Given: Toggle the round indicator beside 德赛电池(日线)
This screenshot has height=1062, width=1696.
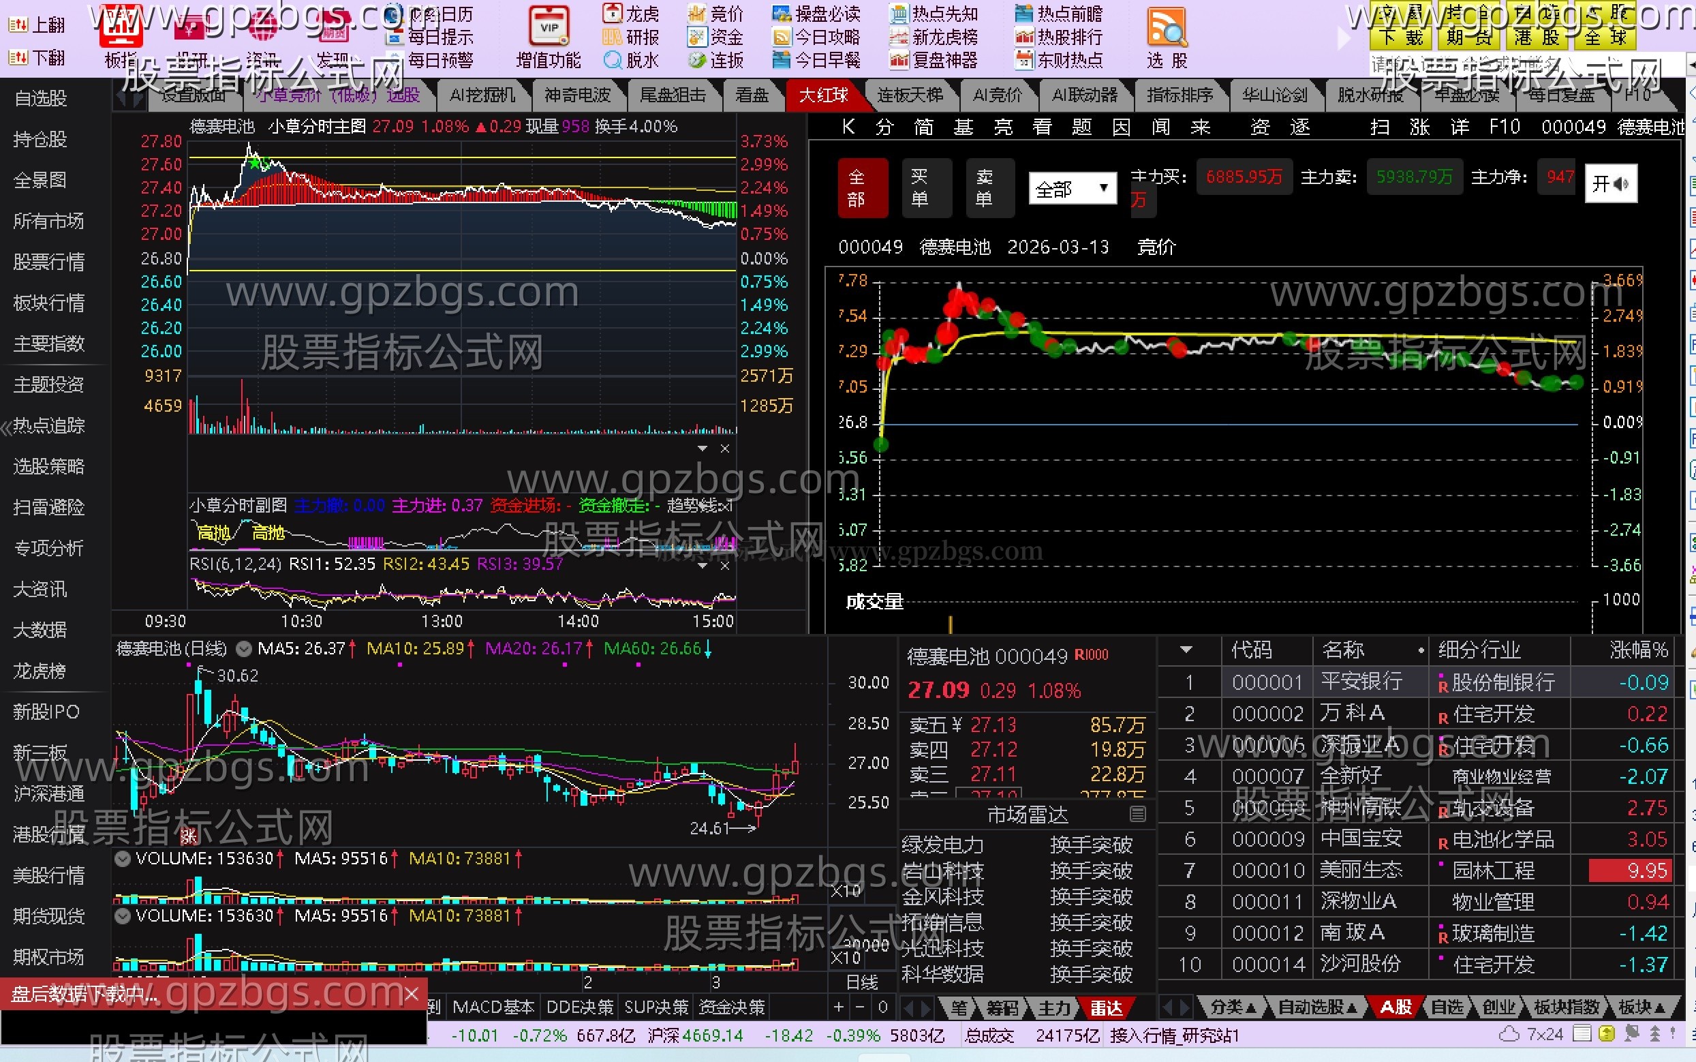Looking at the screenshot, I should pos(243,649).
